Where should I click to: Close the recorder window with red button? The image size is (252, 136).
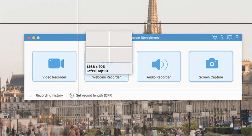click(29, 38)
